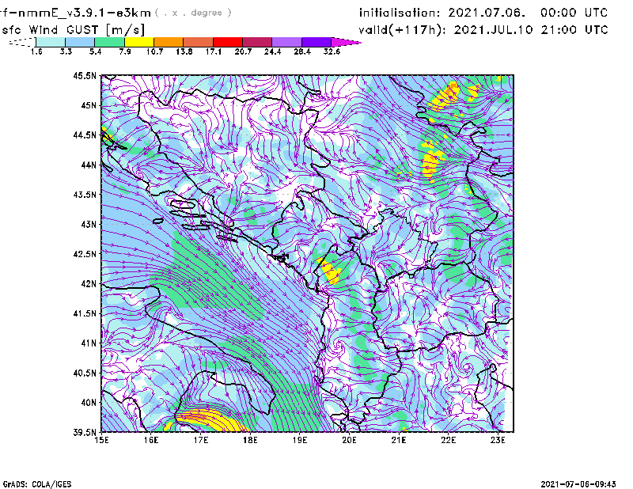
Task: Click the 19E longitude label
Action: click(x=300, y=440)
